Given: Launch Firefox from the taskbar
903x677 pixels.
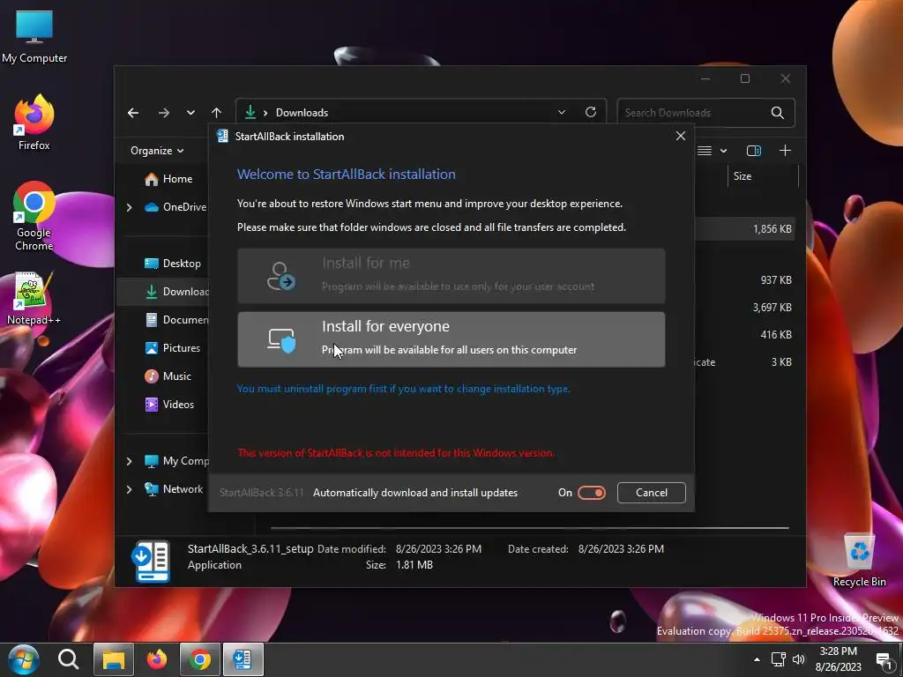Looking at the screenshot, I should coord(157,659).
